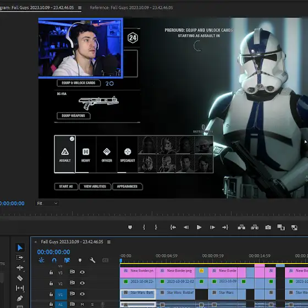Select Fall Guys sequence tab in timeline
The height and width of the screenshot is (308, 308).
coord(72,242)
